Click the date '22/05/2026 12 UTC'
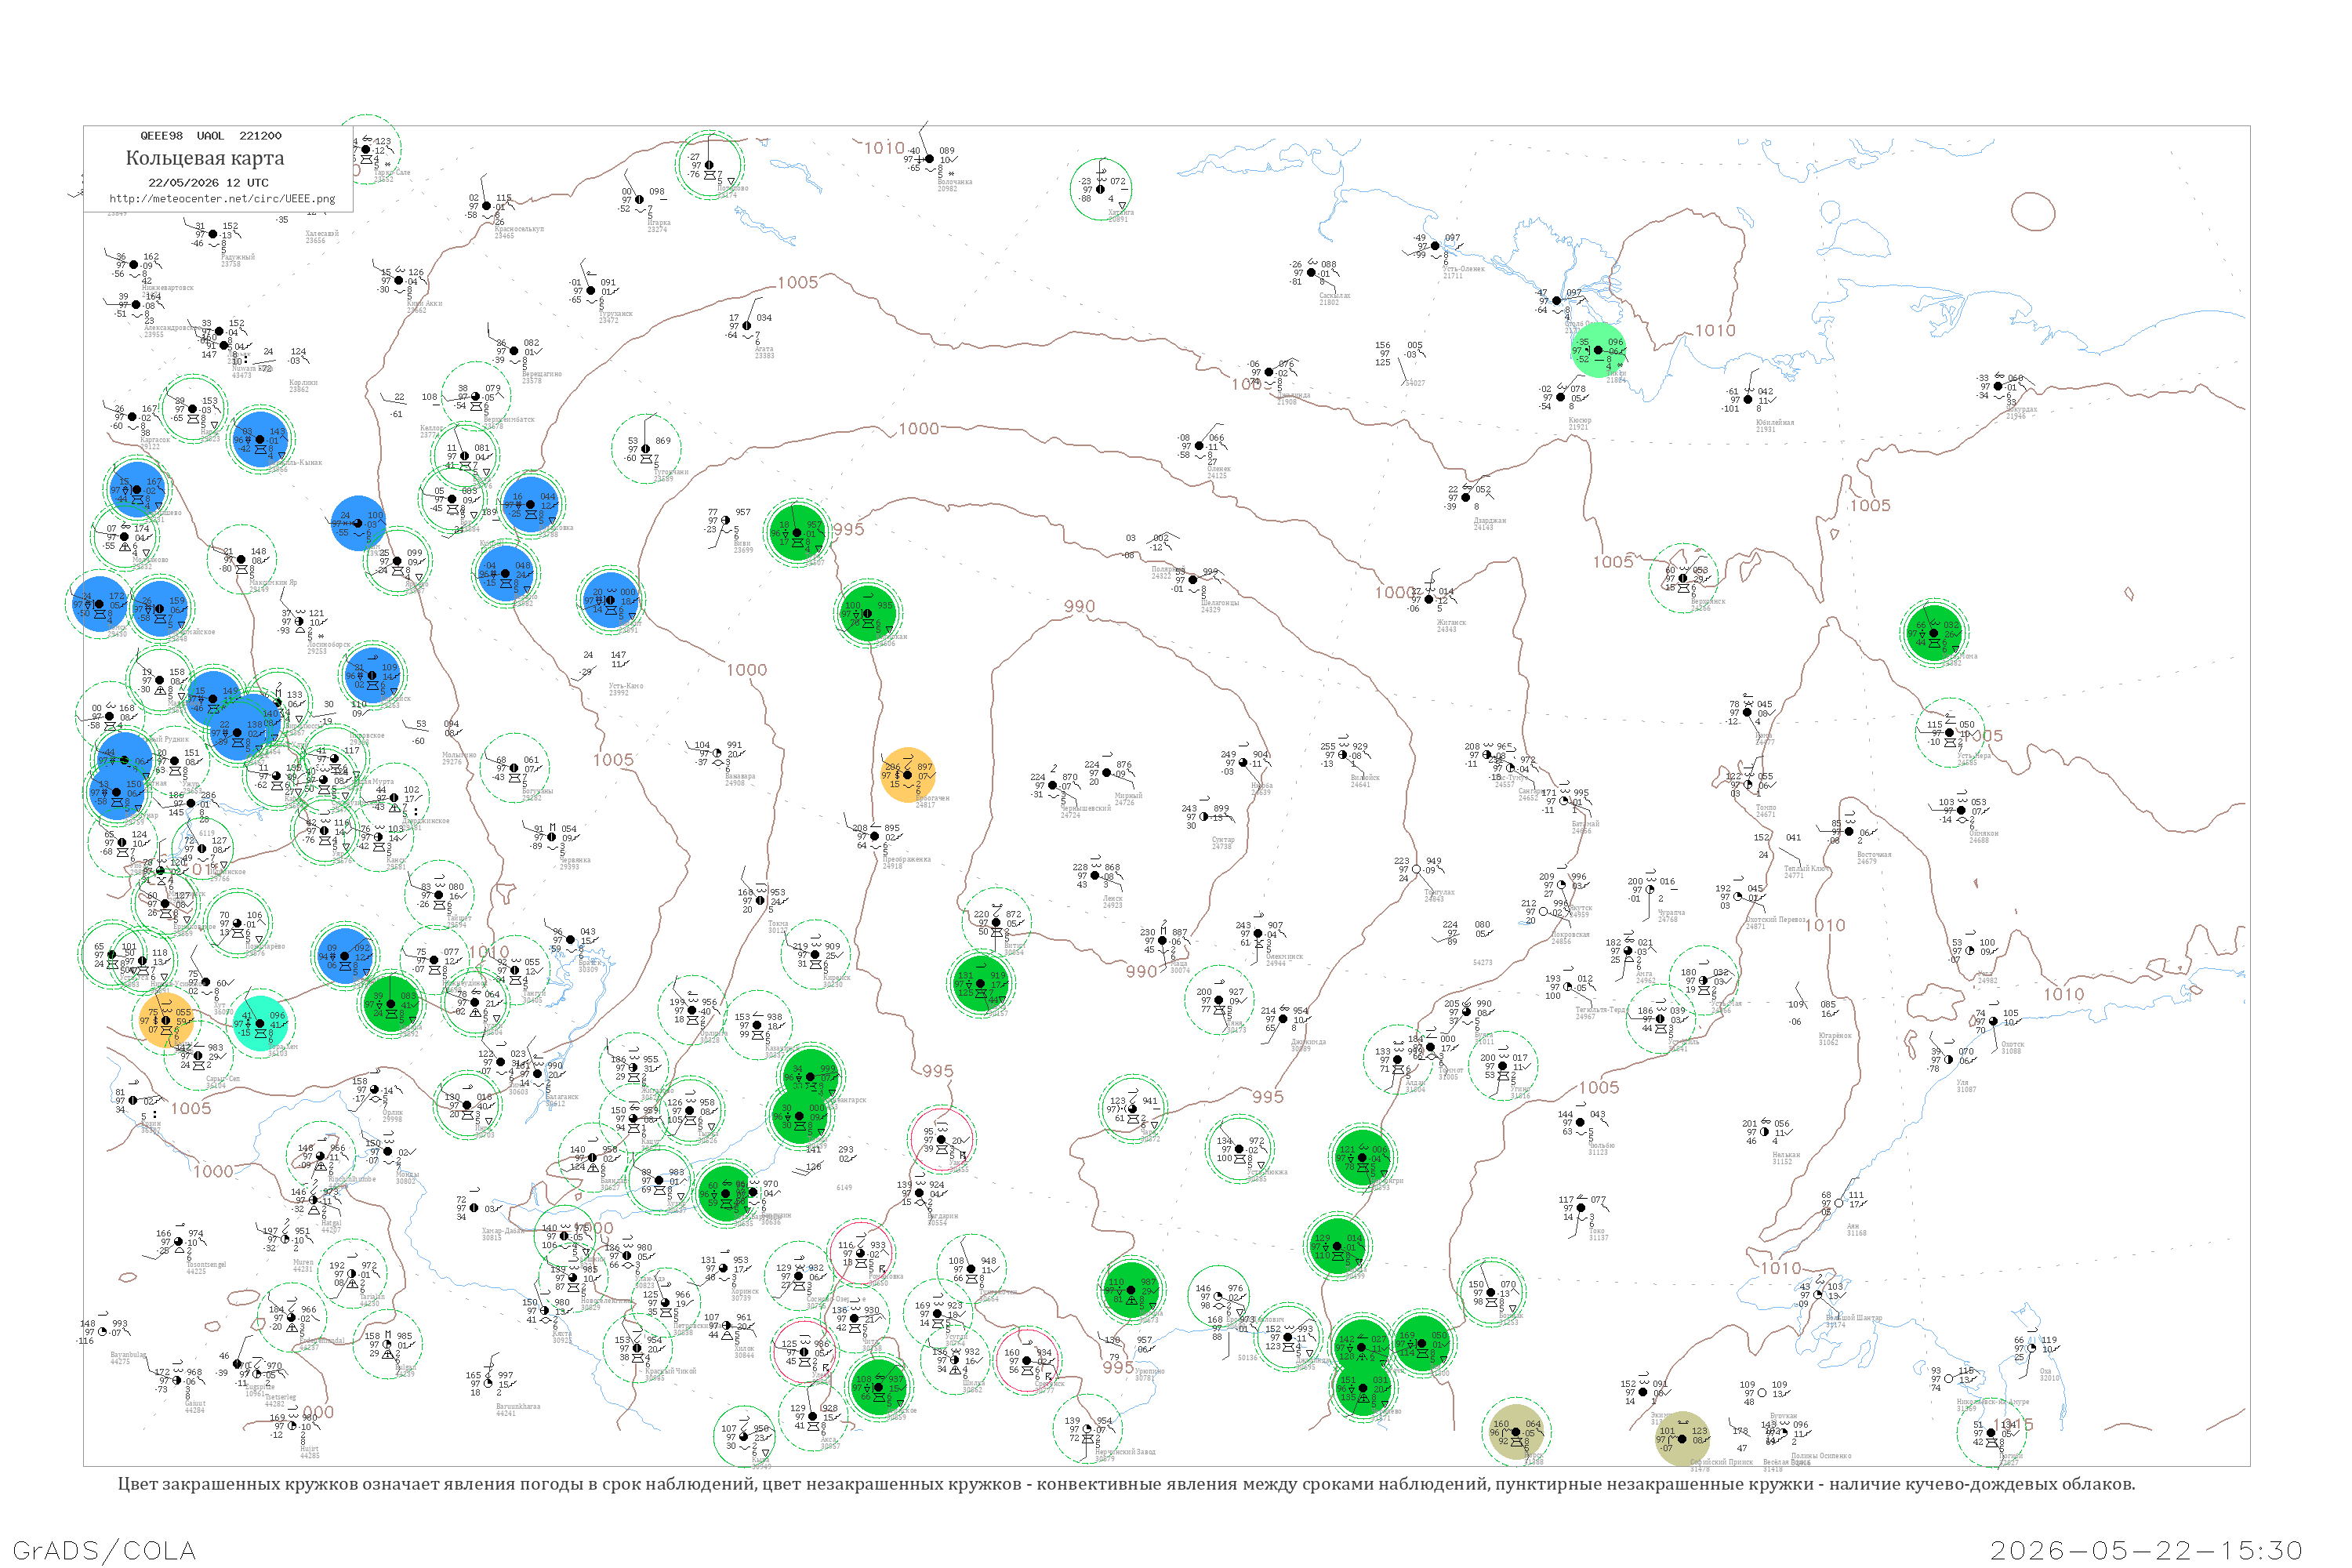 [208, 183]
